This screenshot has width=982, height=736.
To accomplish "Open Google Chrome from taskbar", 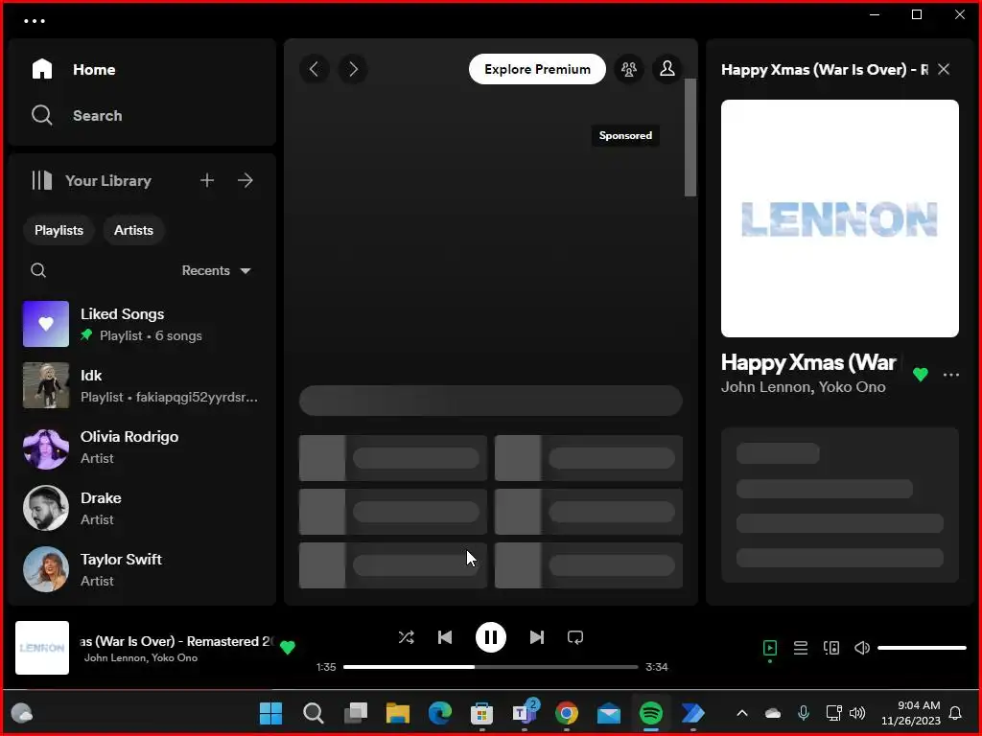I will 566,713.
